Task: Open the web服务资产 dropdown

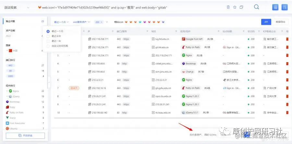Action: (81, 22)
